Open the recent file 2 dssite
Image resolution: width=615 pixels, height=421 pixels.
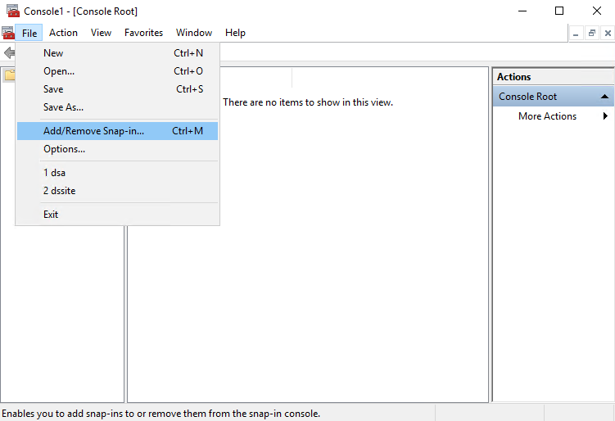(59, 191)
